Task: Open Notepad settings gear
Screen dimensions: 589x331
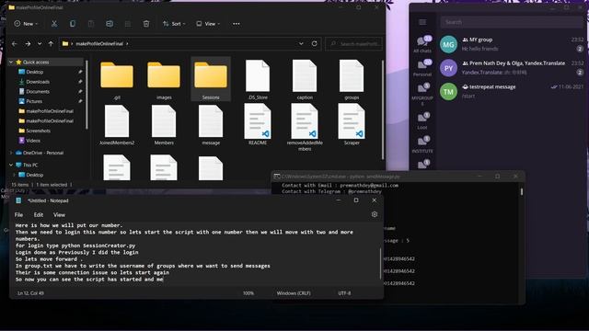Action: [375, 214]
